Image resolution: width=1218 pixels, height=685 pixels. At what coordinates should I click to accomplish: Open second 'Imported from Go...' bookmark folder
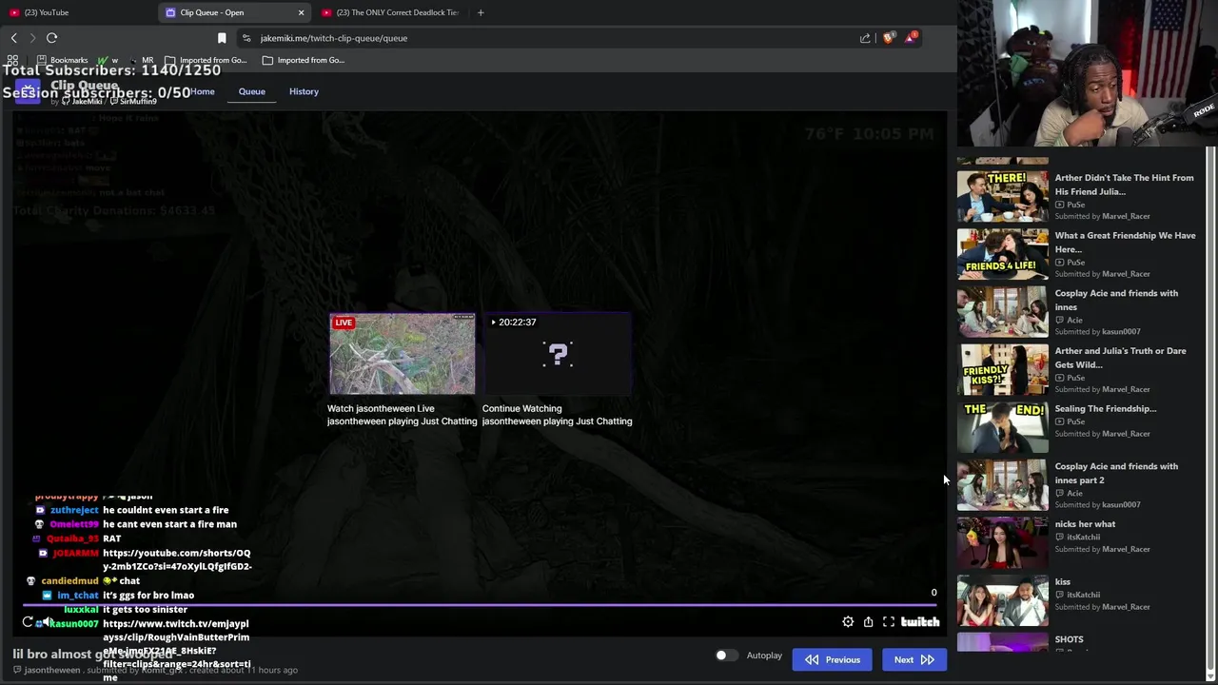click(304, 60)
